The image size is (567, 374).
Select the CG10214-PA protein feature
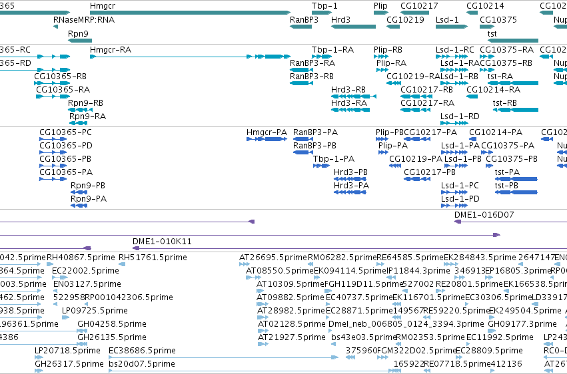pos(472,139)
